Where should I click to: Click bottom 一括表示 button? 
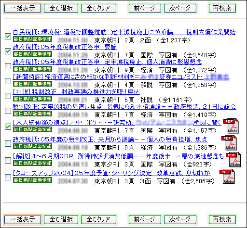23,219
